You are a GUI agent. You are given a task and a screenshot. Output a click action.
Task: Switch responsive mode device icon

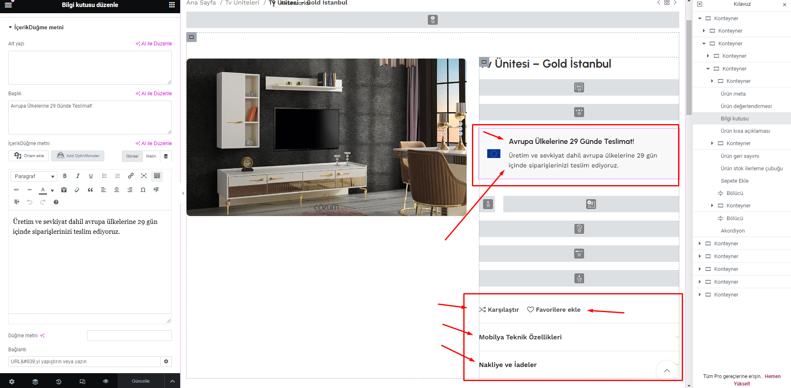(82, 381)
